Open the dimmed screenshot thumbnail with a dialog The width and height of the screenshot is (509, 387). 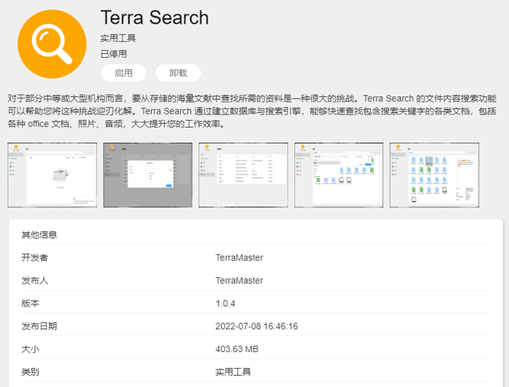[148, 175]
